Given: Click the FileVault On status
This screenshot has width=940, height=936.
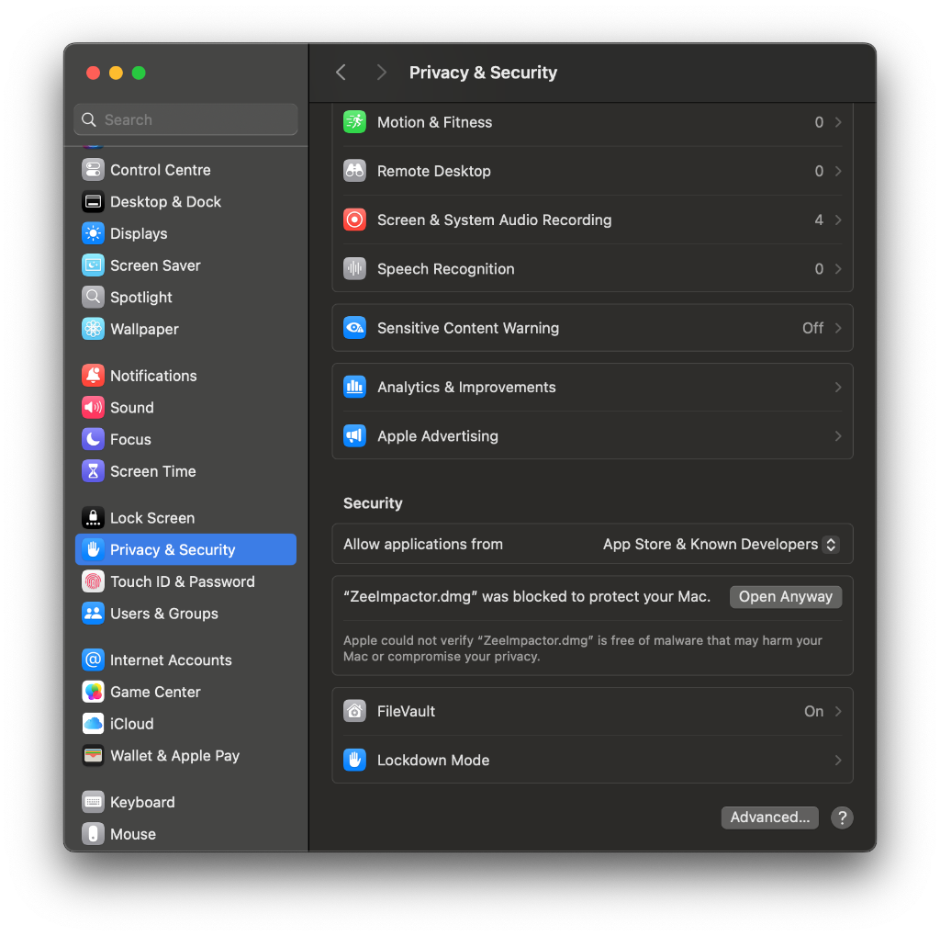Looking at the screenshot, I should (x=813, y=712).
